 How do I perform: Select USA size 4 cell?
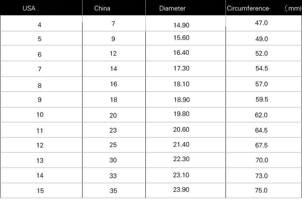pos(39,25)
